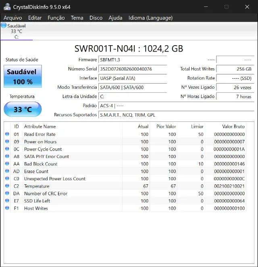The image size is (258, 267).
Task: Click the Nº Horas Ligado value 7 horas
Action: coord(235,96)
